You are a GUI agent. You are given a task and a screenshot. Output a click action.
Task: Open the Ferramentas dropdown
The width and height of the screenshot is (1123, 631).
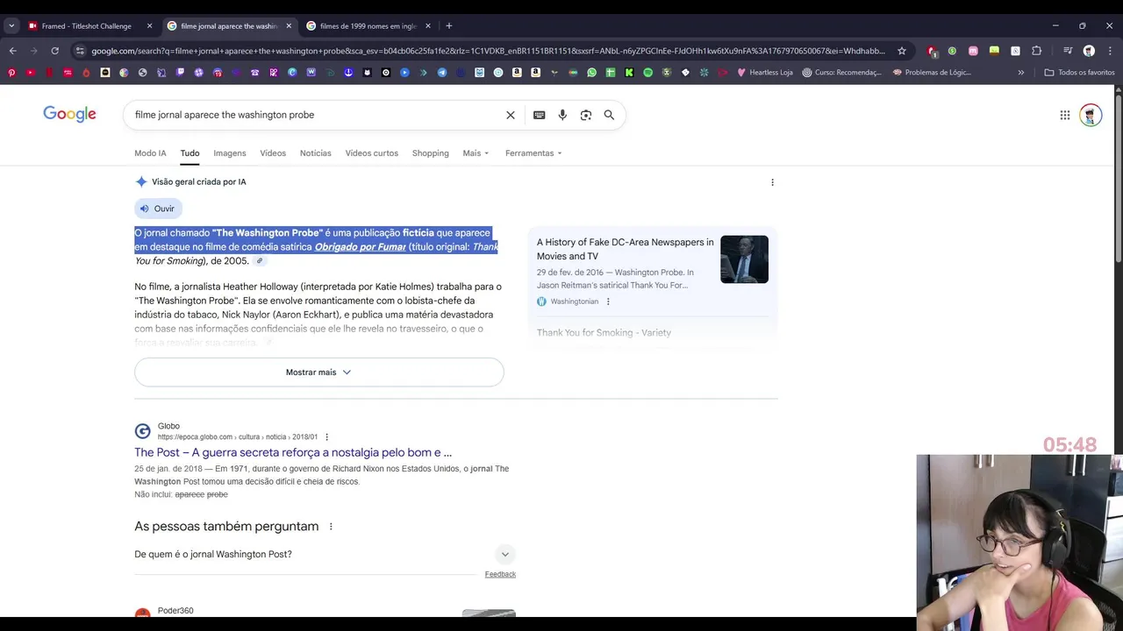coord(533,153)
